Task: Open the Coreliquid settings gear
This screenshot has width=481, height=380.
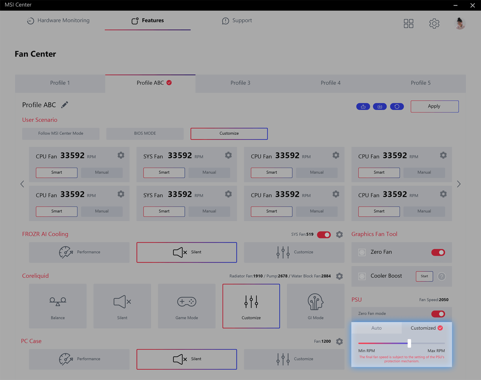Action: click(339, 276)
